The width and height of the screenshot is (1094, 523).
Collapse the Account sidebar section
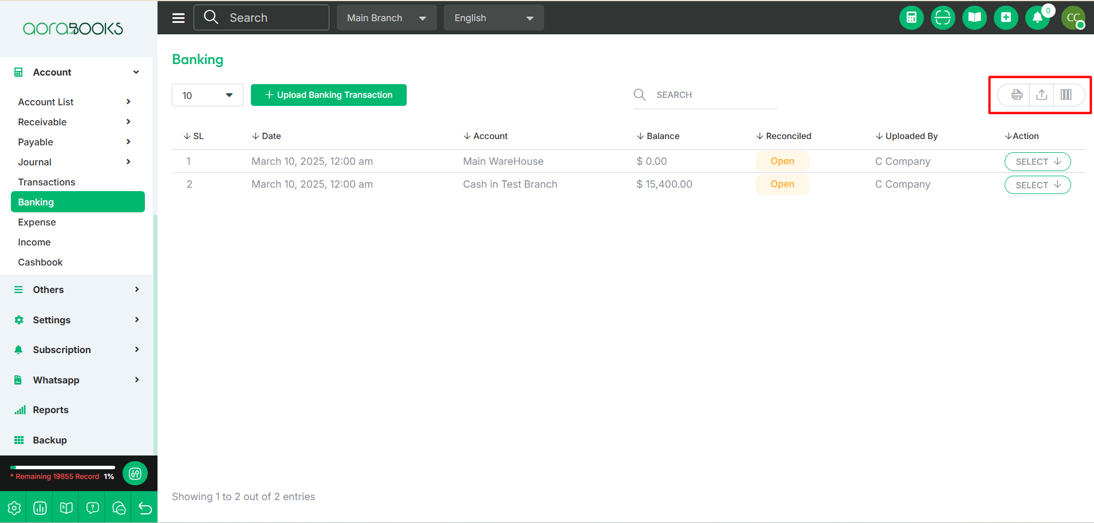pos(77,72)
